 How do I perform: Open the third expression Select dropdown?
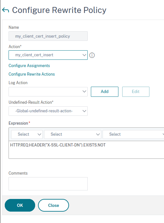133,134
